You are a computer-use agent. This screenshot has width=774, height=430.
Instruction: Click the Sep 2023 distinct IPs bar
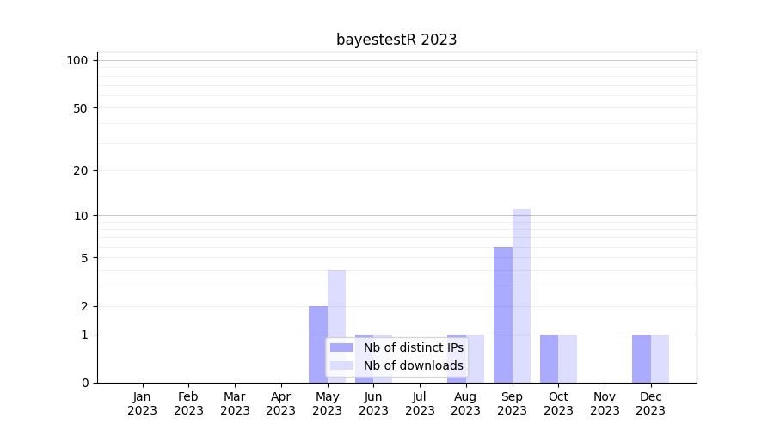tap(503, 314)
